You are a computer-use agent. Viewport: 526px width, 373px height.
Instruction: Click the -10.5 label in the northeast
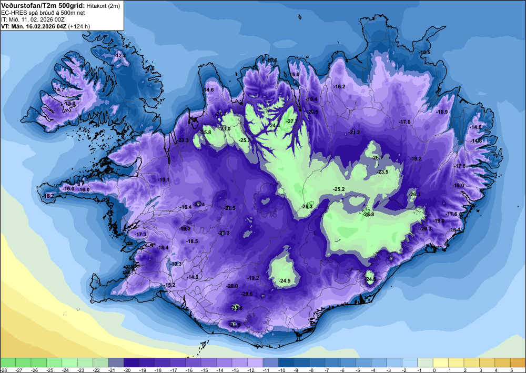424,52
